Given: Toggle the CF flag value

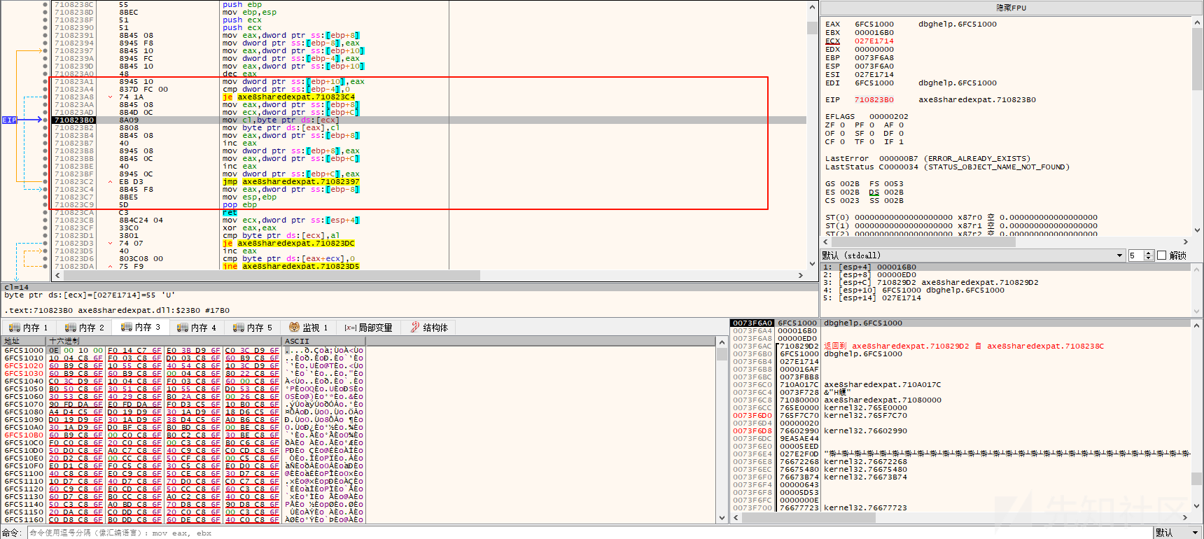Looking at the screenshot, I should tap(843, 142).
